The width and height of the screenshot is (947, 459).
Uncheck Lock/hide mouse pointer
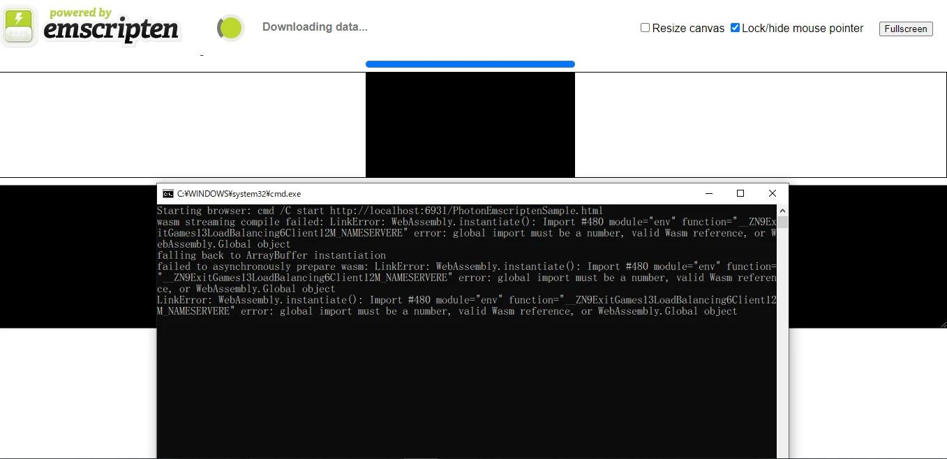click(x=735, y=28)
